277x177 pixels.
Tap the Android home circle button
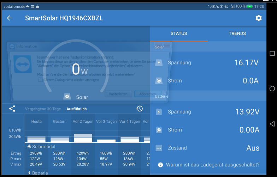click(272, 89)
